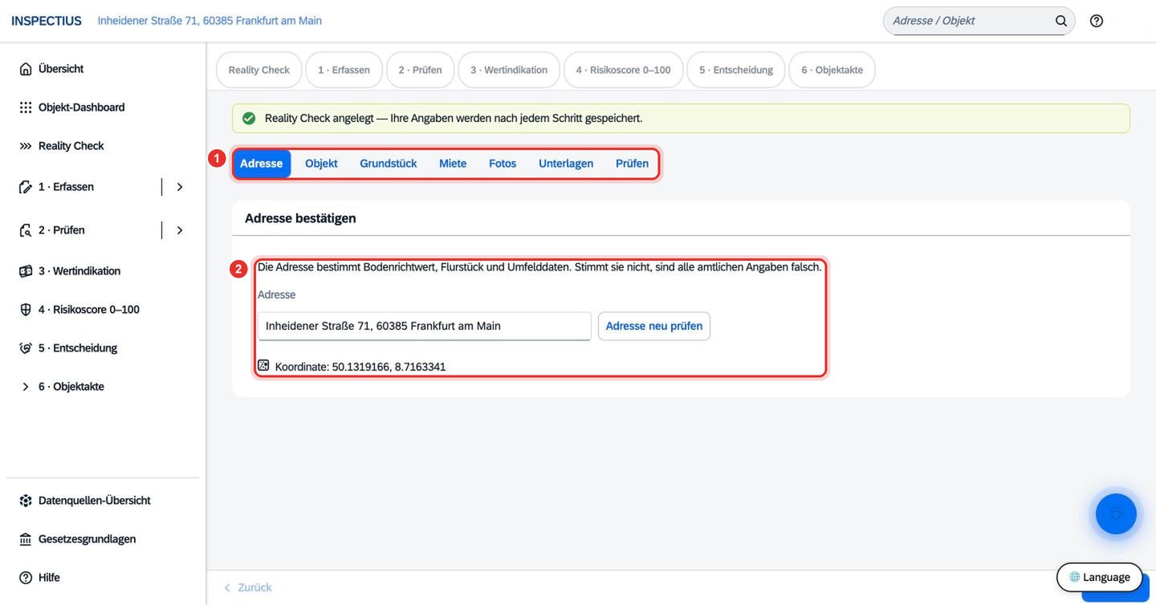Screen dimensions: 1156x605
Task: Switch to the Grundstück sub-tab
Action: coord(389,164)
